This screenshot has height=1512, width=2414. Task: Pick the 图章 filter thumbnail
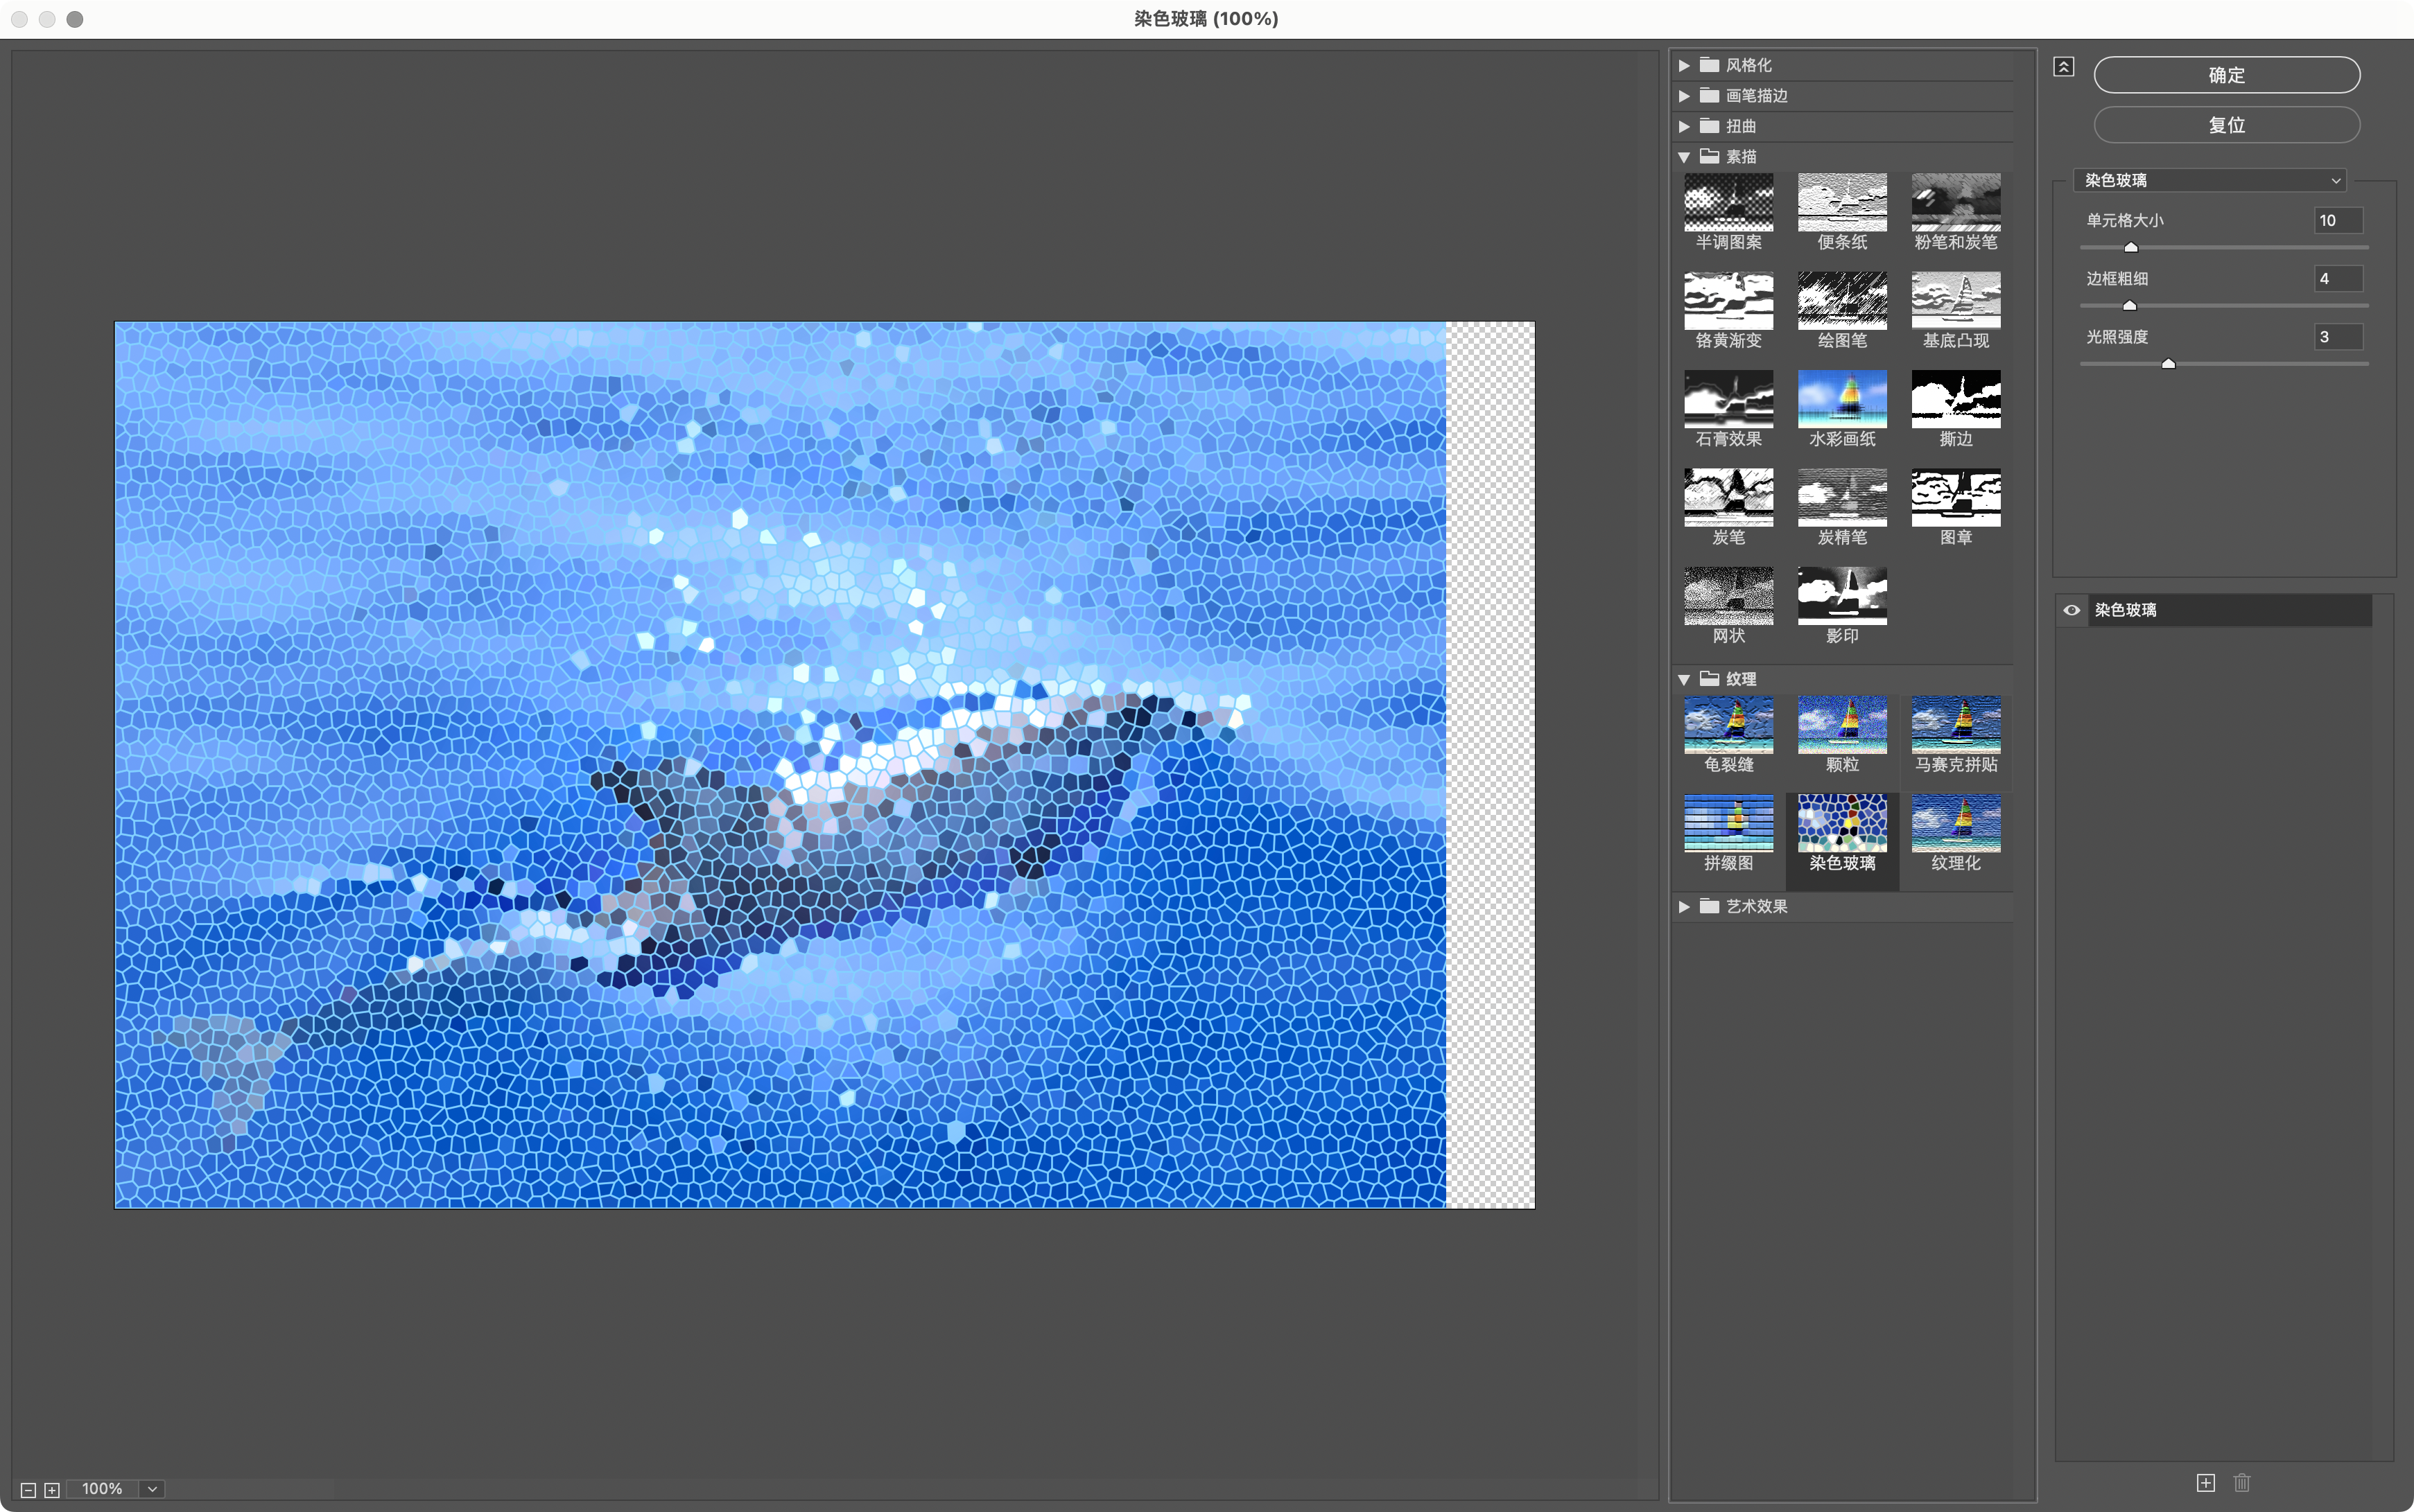1956,497
